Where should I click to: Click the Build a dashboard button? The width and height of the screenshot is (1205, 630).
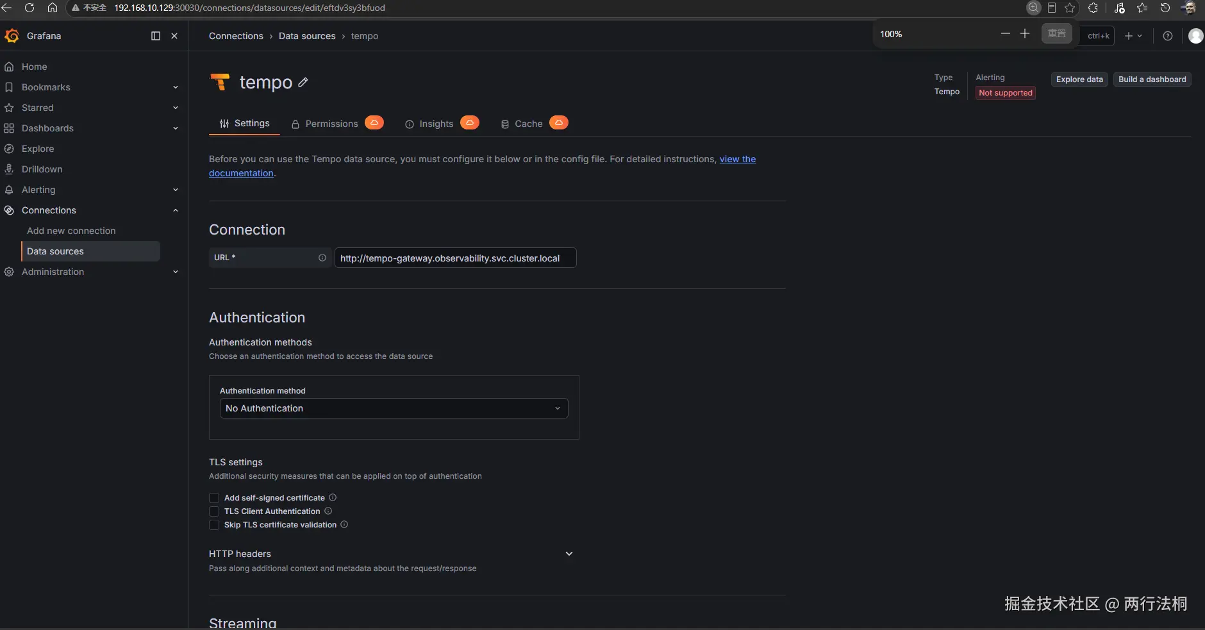pyautogui.click(x=1152, y=79)
